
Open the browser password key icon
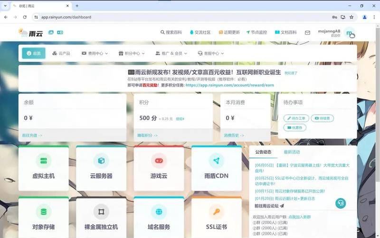pos(334,17)
